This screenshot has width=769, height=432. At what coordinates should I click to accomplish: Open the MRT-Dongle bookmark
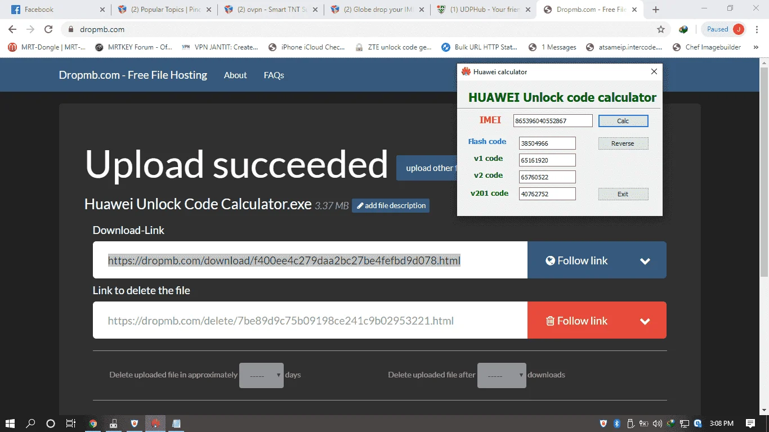coord(47,47)
